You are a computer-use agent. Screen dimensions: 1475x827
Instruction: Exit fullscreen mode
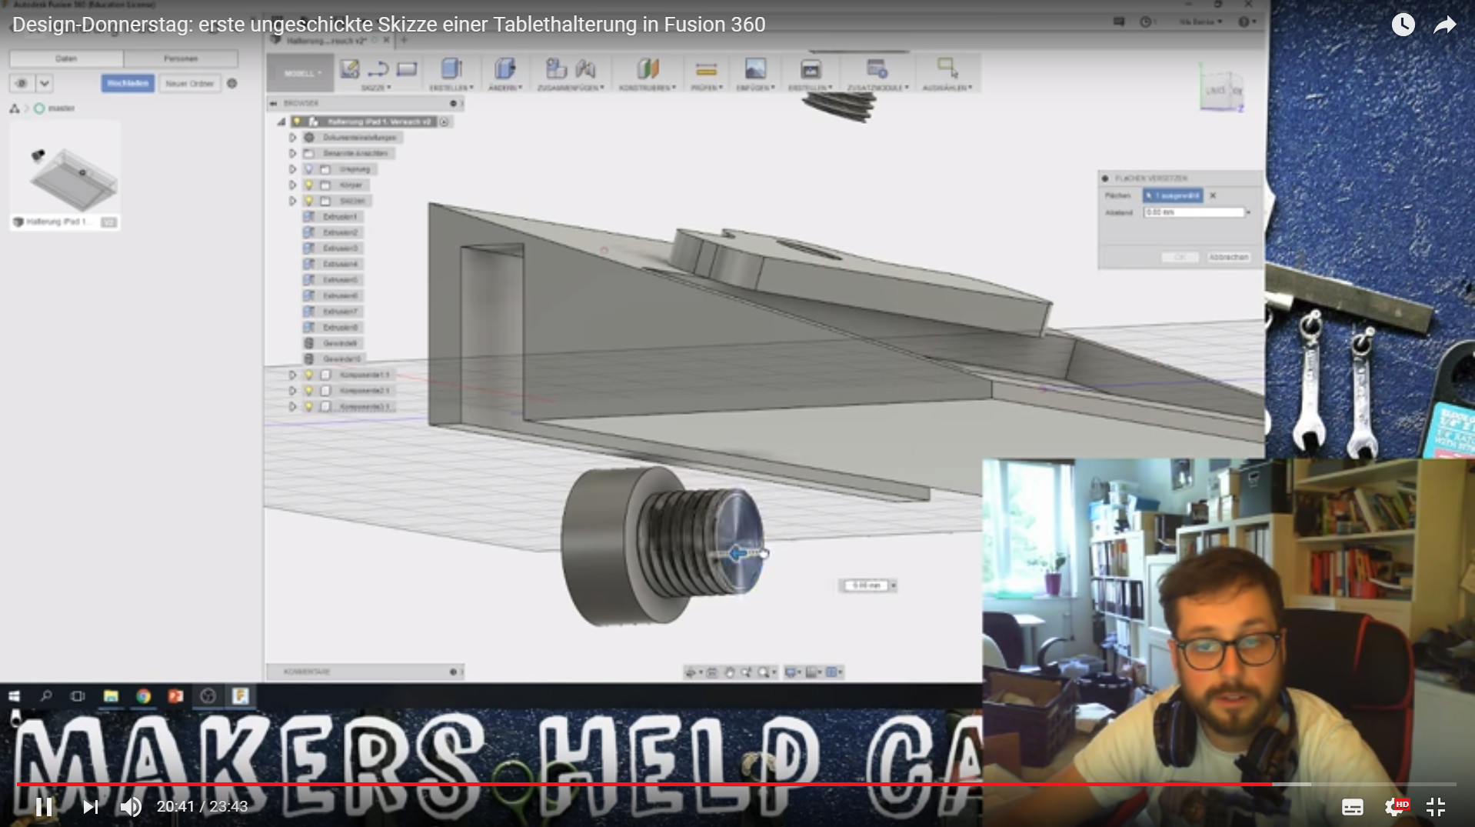pyautogui.click(x=1435, y=806)
